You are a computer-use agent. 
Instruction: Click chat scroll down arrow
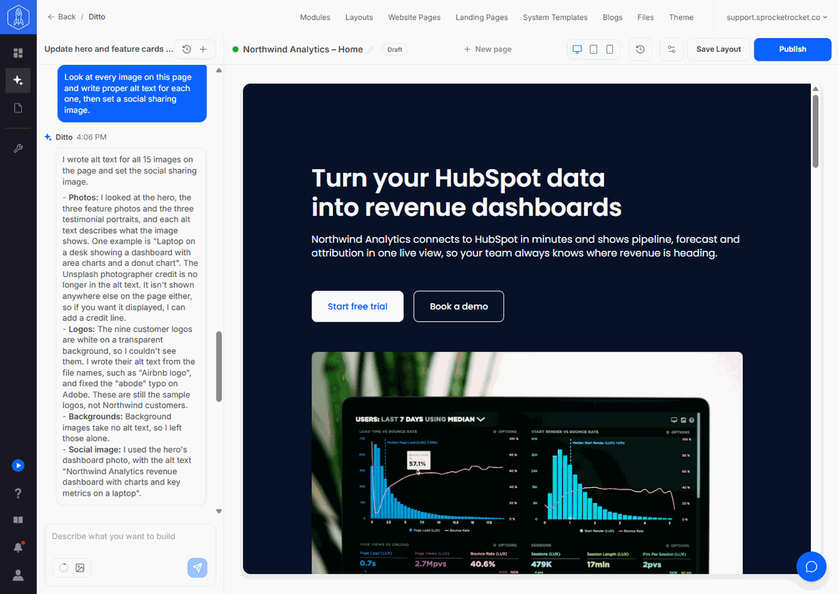[219, 511]
